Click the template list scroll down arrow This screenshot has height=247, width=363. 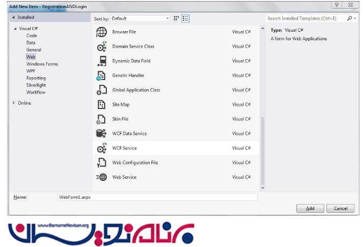(x=263, y=188)
